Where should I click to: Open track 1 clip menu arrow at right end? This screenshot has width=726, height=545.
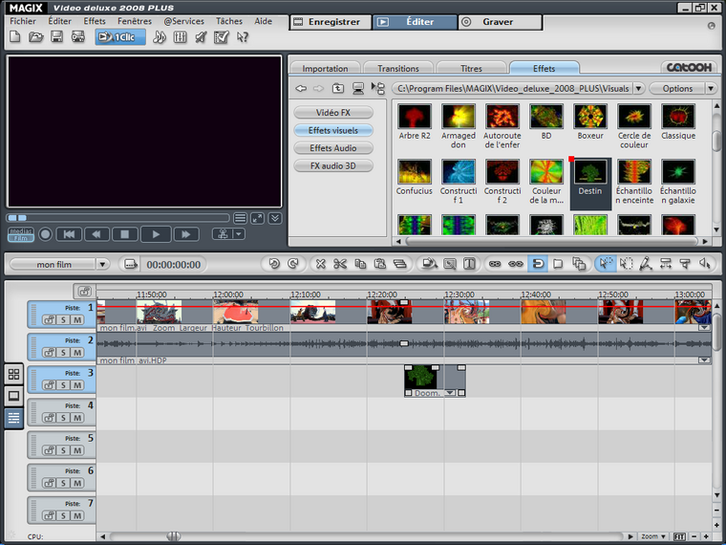[704, 328]
